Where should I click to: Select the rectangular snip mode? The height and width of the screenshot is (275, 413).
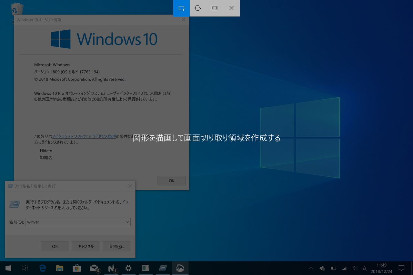(x=181, y=8)
